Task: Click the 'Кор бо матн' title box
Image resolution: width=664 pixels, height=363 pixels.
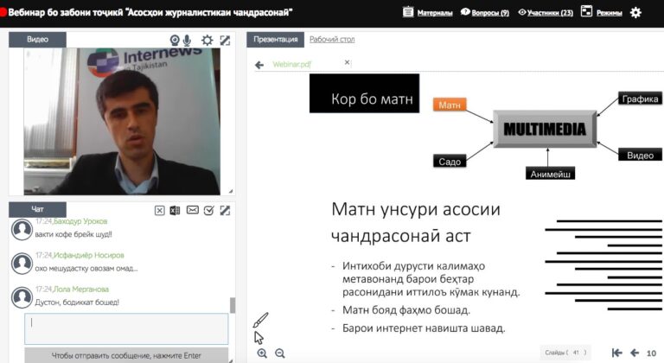Action: click(364, 93)
